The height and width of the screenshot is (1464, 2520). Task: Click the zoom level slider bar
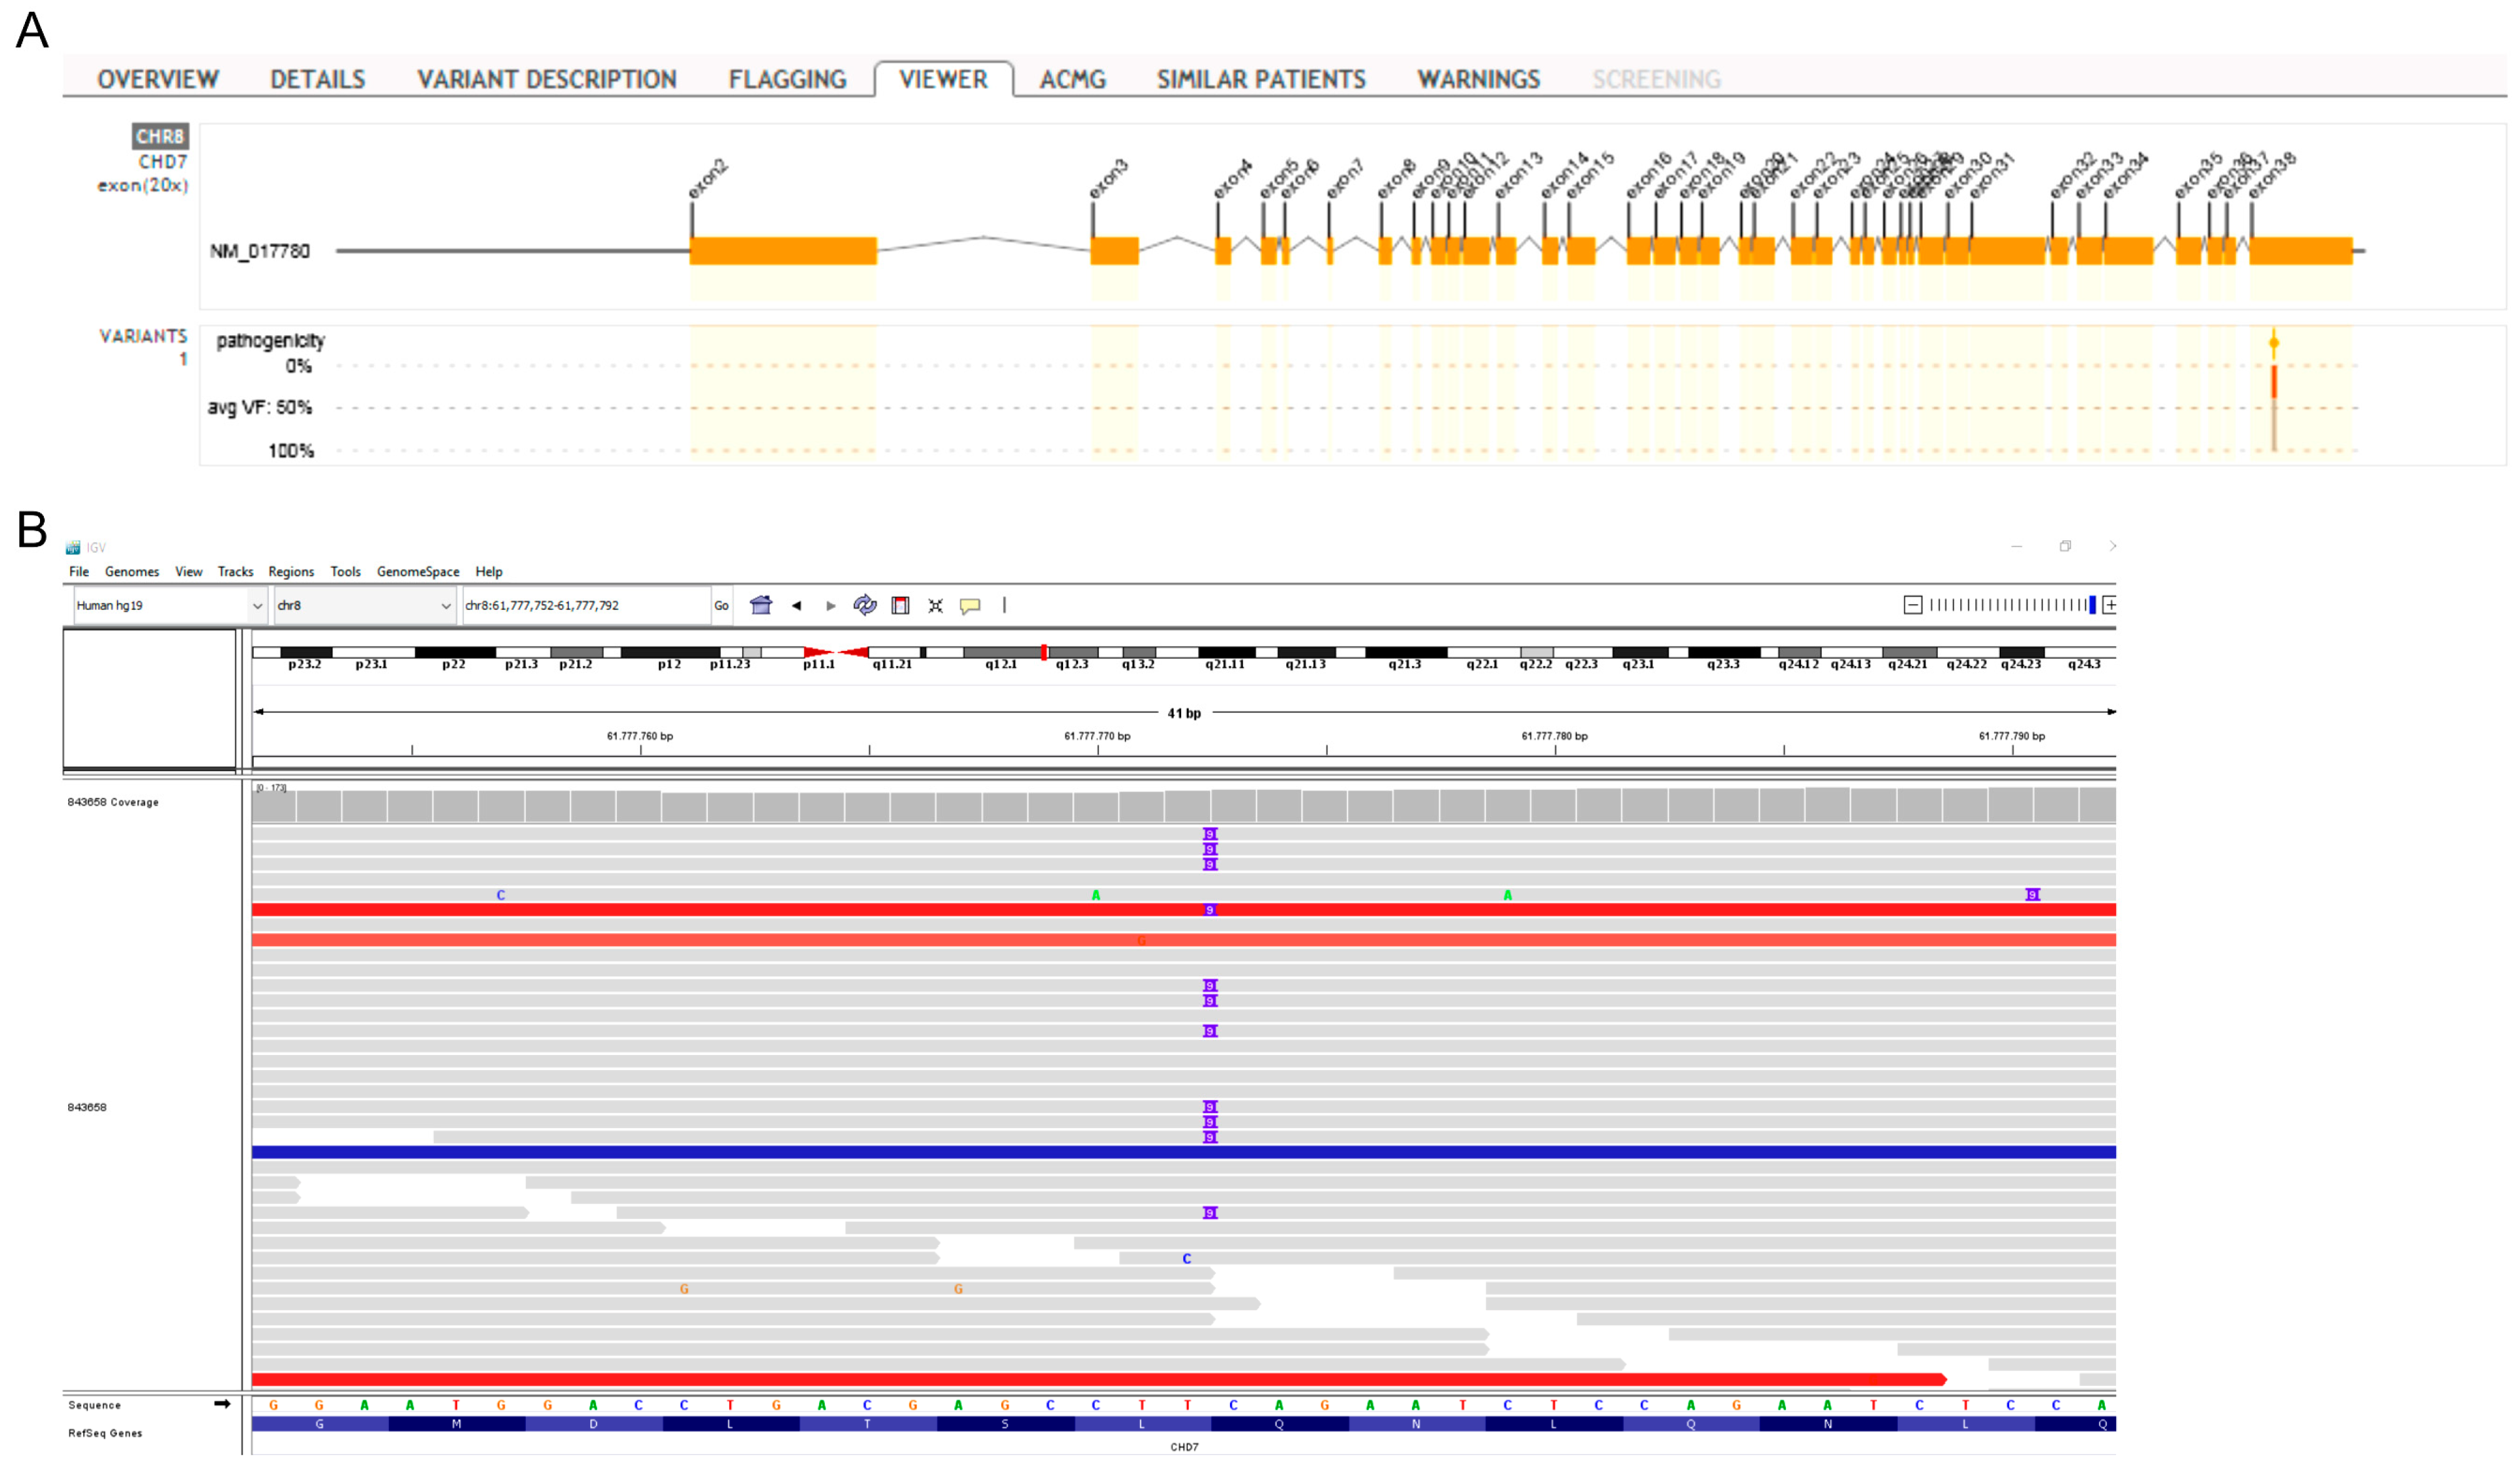(x=2010, y=605)
